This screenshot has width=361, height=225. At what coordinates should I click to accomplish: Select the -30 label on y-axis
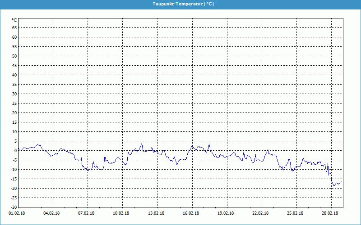tap(14, 207)
